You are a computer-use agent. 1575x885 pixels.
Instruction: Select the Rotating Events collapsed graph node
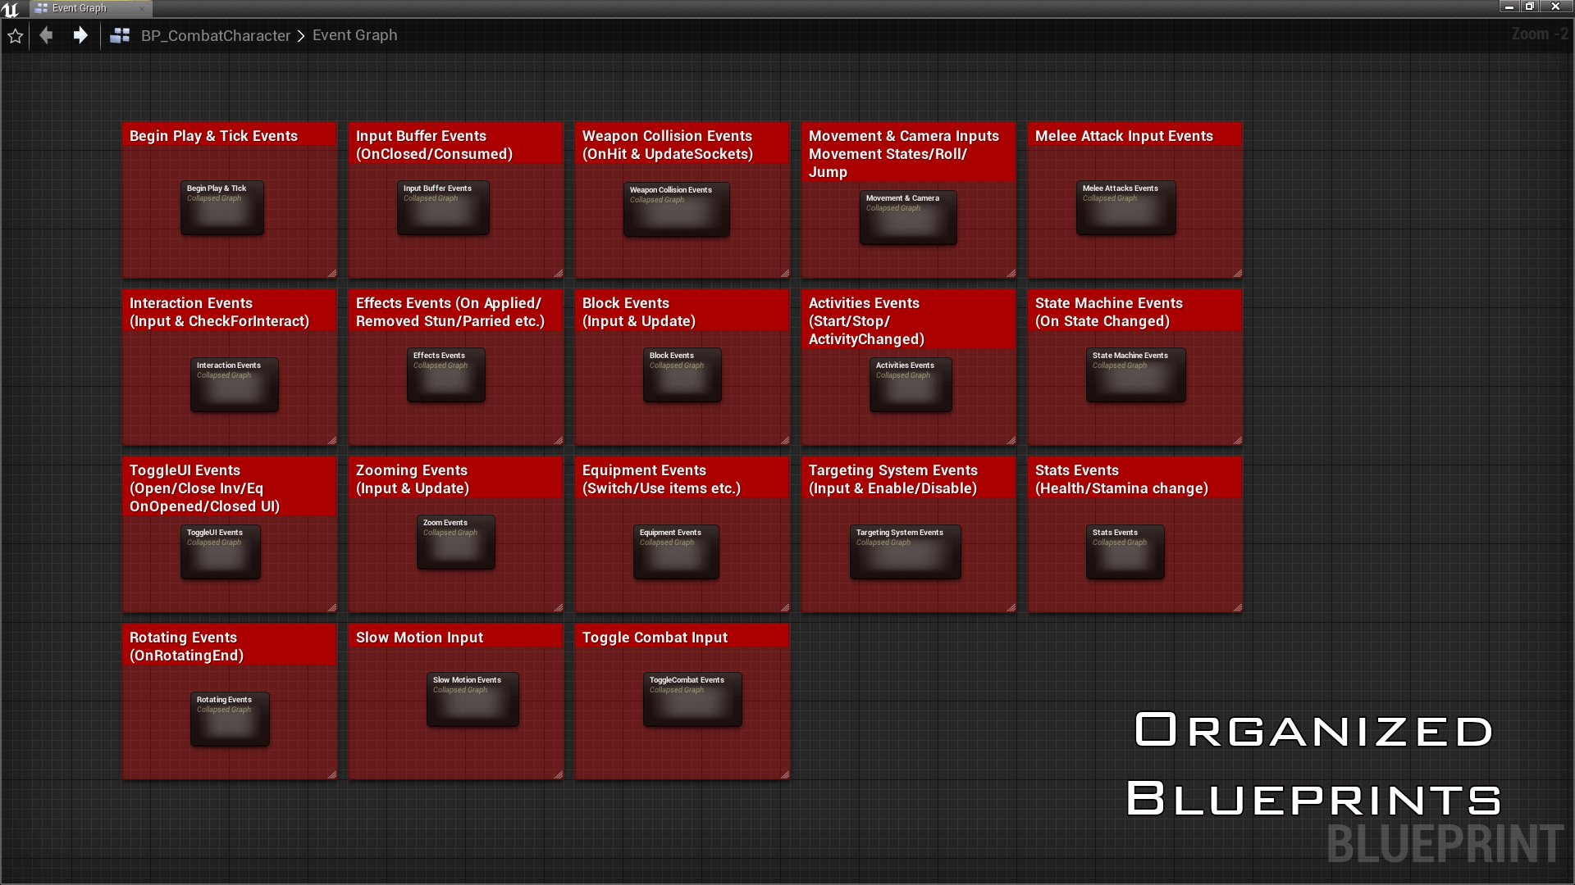[229, 719]
